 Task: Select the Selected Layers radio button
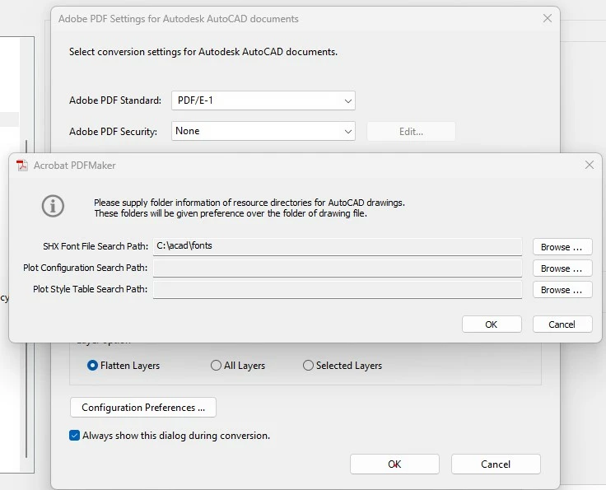coord(308,365)
